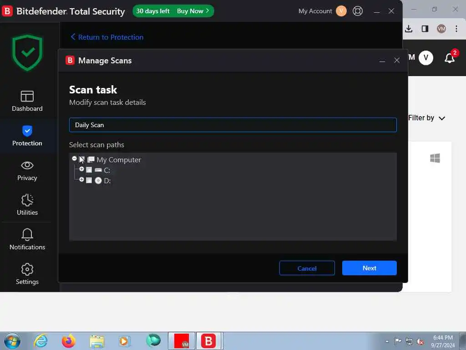Image resolution: width=466 pixels, height=350 pixels.
Task: Switch to red VM taskbar application
Action: (182, 341)
